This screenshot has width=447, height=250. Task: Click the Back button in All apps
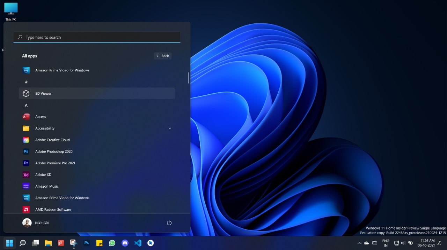(163, 56)
